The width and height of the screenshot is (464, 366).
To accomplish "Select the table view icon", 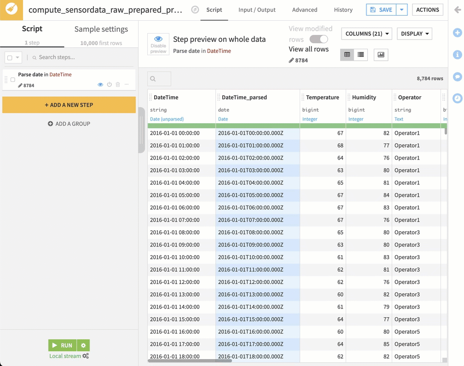I will (347, 54).
